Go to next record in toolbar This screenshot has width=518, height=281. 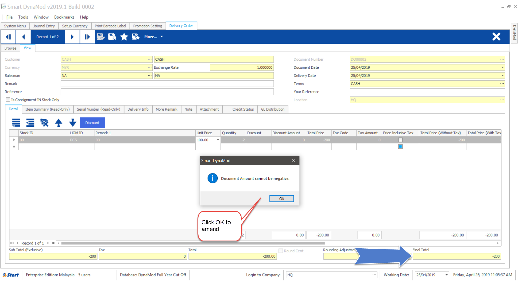[x=72, y=37]
